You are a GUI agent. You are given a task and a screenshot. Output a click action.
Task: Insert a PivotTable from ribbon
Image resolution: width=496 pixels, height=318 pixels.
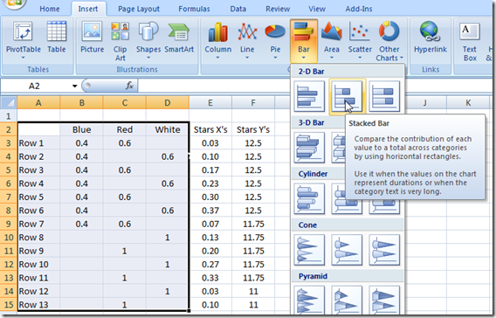(24, 40)
